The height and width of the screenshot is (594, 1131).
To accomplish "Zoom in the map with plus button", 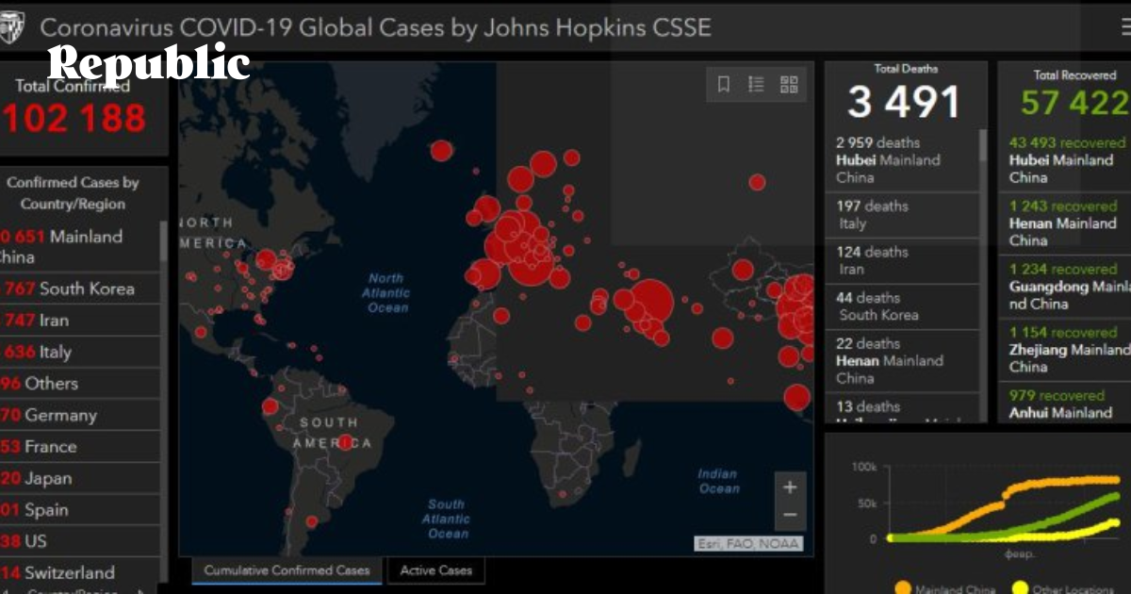I will [790, 487].
